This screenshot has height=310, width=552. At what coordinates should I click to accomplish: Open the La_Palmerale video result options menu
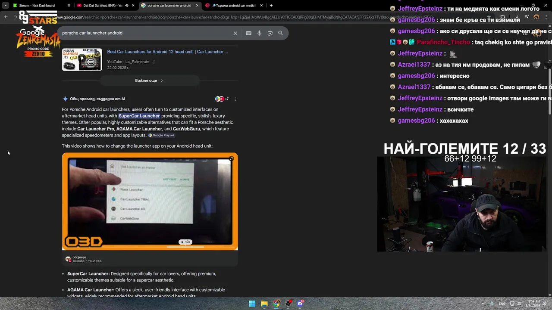154,62
